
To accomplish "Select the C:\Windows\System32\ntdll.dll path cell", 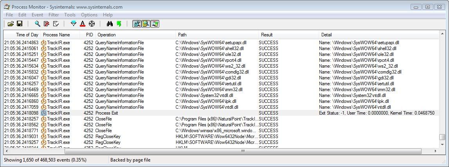I will point(204,95).
